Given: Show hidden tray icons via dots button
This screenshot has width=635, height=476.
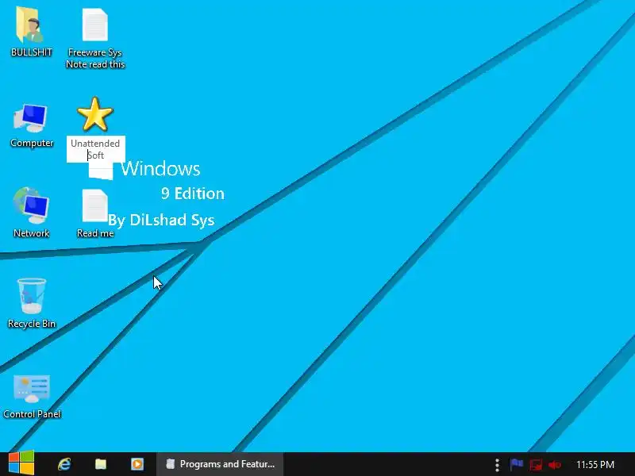Looking at the screenshot, I should click(498, 465).
